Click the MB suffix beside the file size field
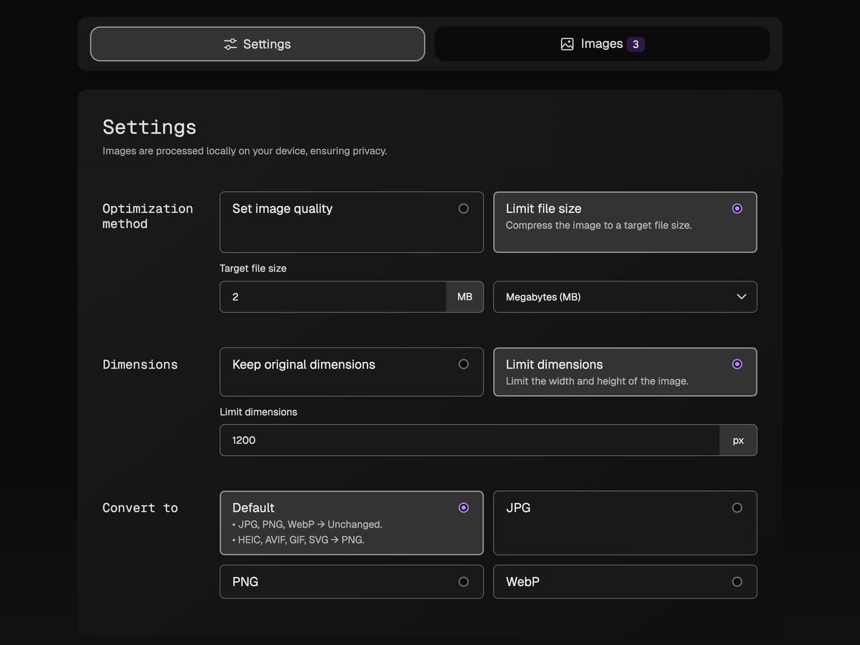The image size is (860, 645). pos(464,297)
